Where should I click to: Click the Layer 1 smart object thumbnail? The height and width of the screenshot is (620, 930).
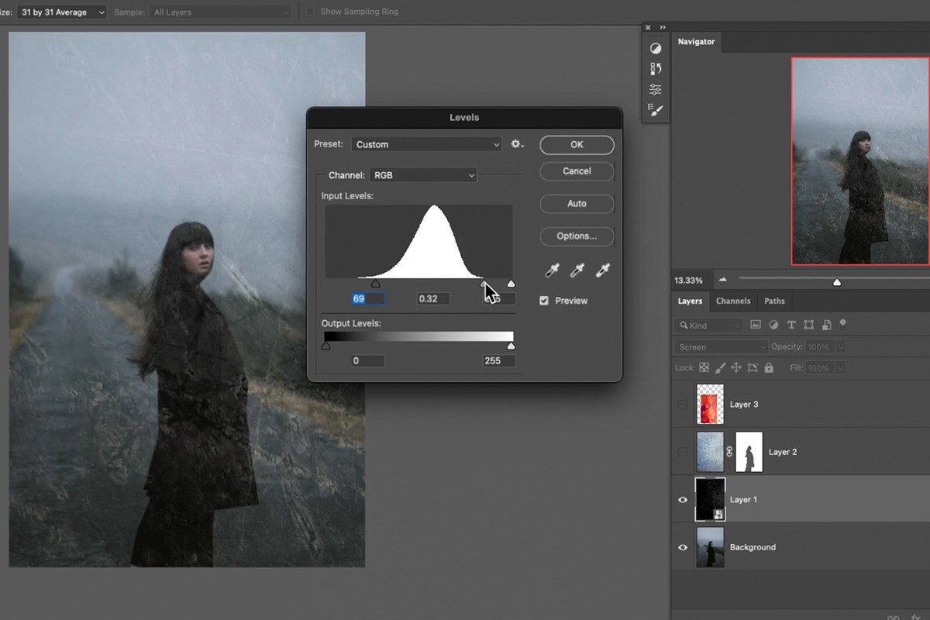(711, 500)
